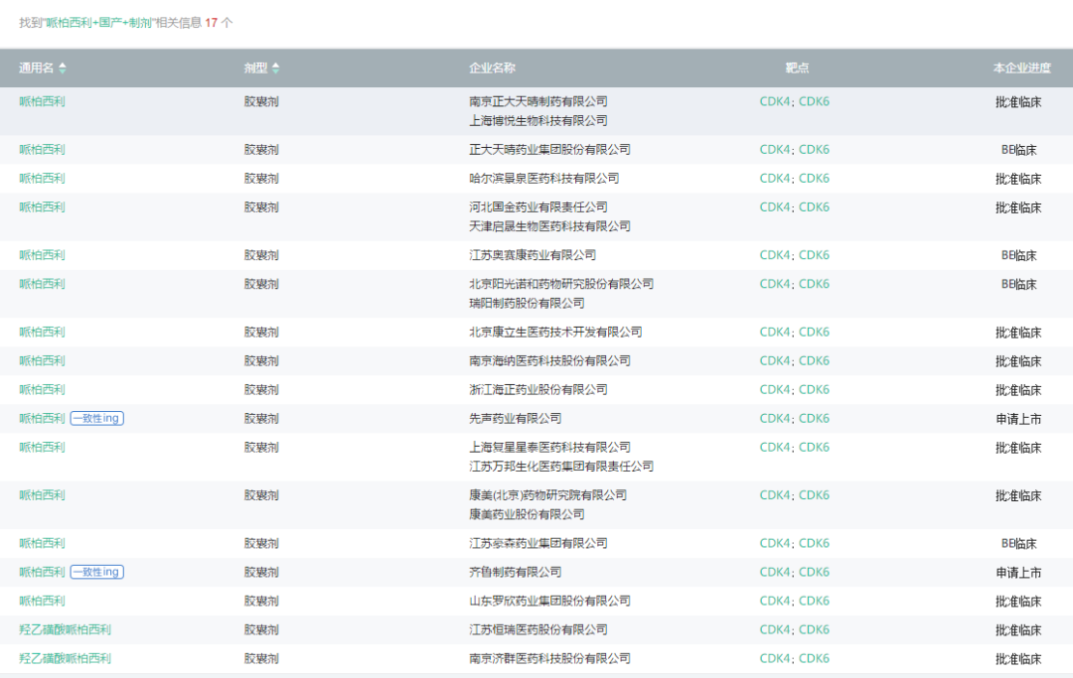Click company name 南京海纳医药科技股份有限公司
Screen dimensions: 1073x678
pos(550,361)
